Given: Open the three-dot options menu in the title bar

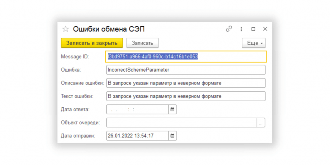Looking at the screenshot, I should pyautogui.click(x=241, y=29).
